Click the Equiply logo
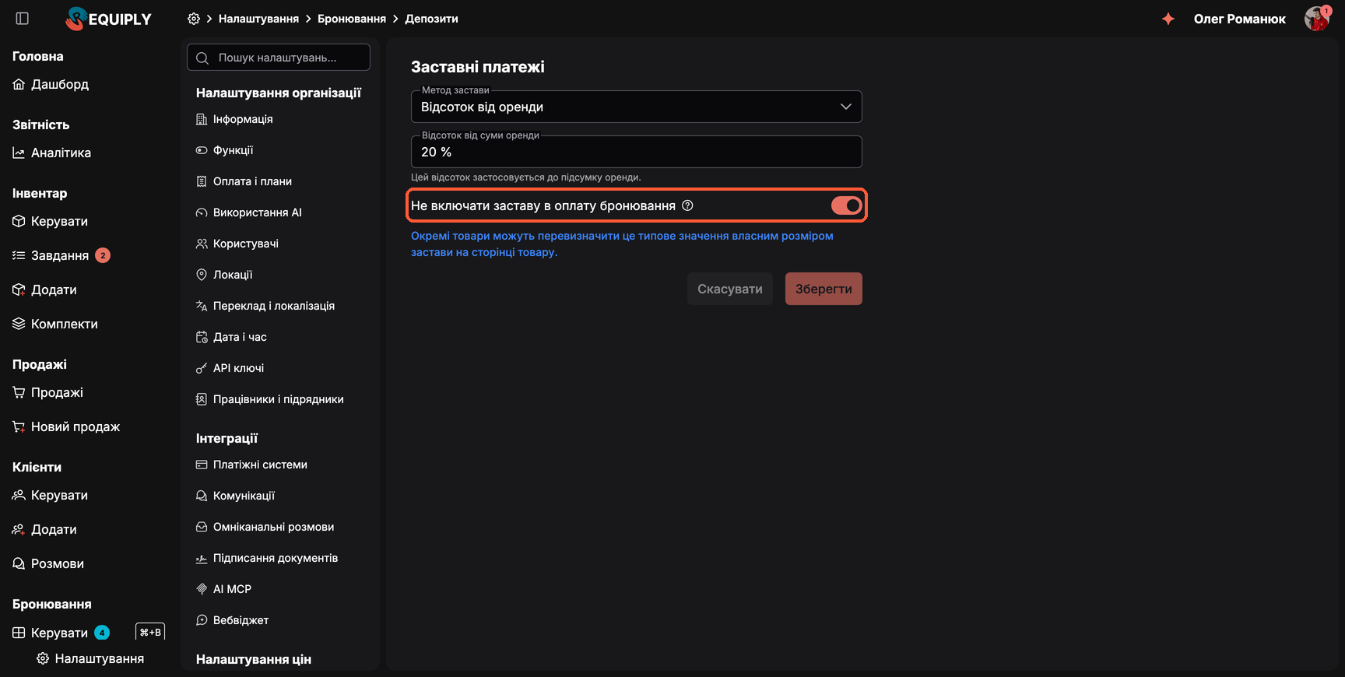 109,19
